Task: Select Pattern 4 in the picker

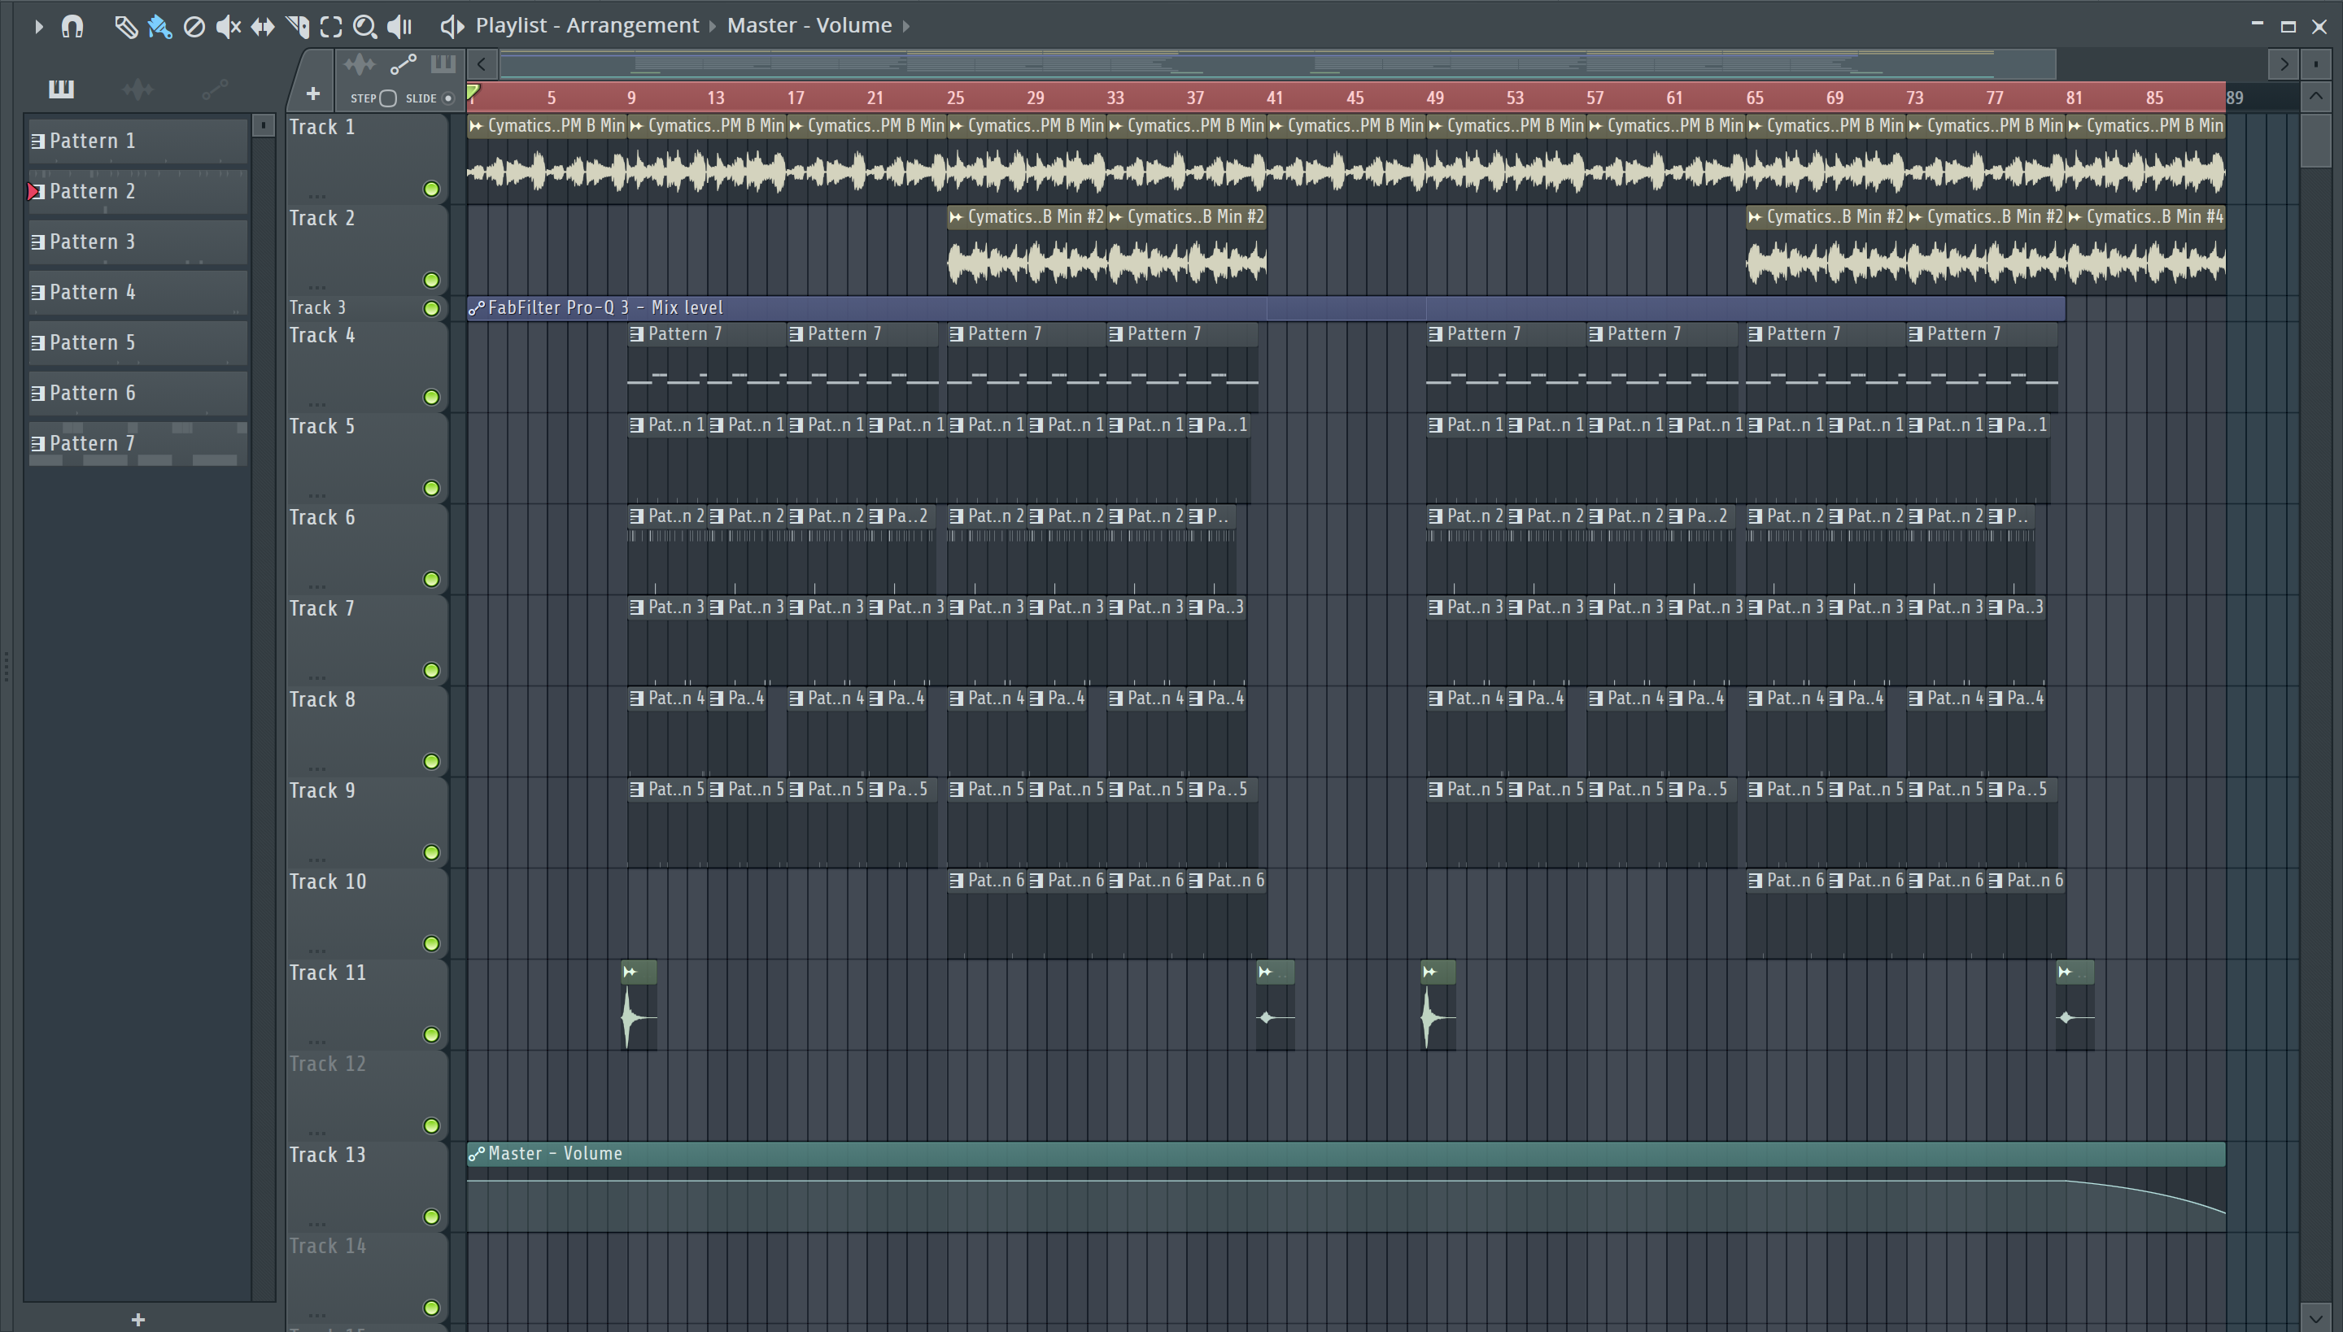Action: [138, 292]
